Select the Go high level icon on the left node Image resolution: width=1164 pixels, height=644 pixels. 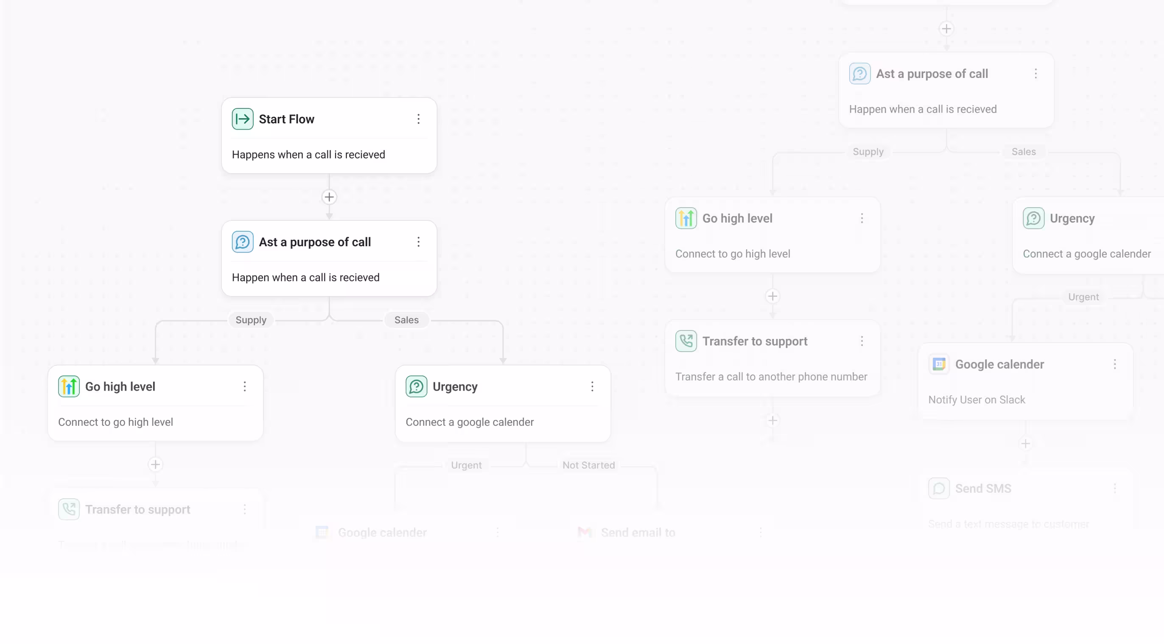click(x=68, y=386)
